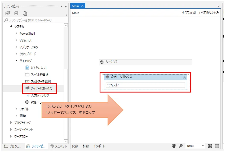This screenshot has width=226, height=152.
Task: Activate the Pan hand tool
Action: tap(174, 146)
